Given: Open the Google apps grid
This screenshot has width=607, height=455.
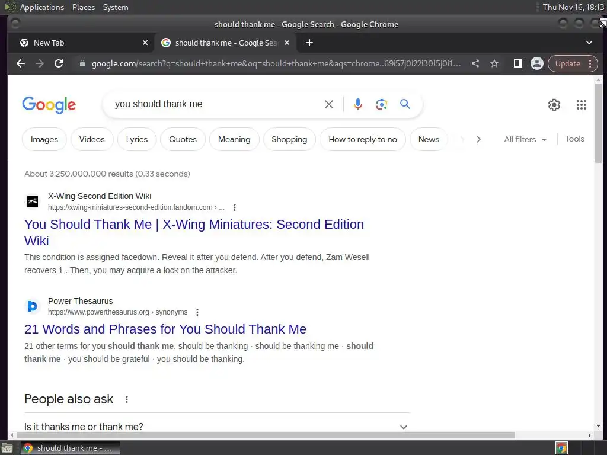Looking at the screenshot, I should point(582,104).
